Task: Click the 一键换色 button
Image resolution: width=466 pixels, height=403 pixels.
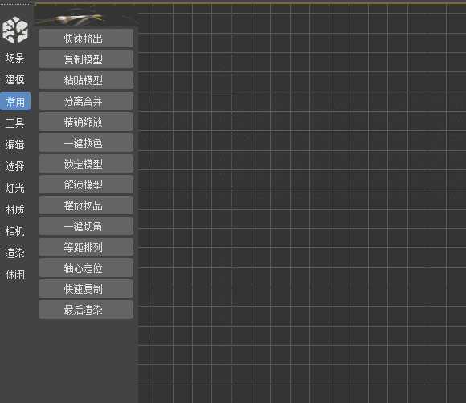Action: click(x=86, y=143)
